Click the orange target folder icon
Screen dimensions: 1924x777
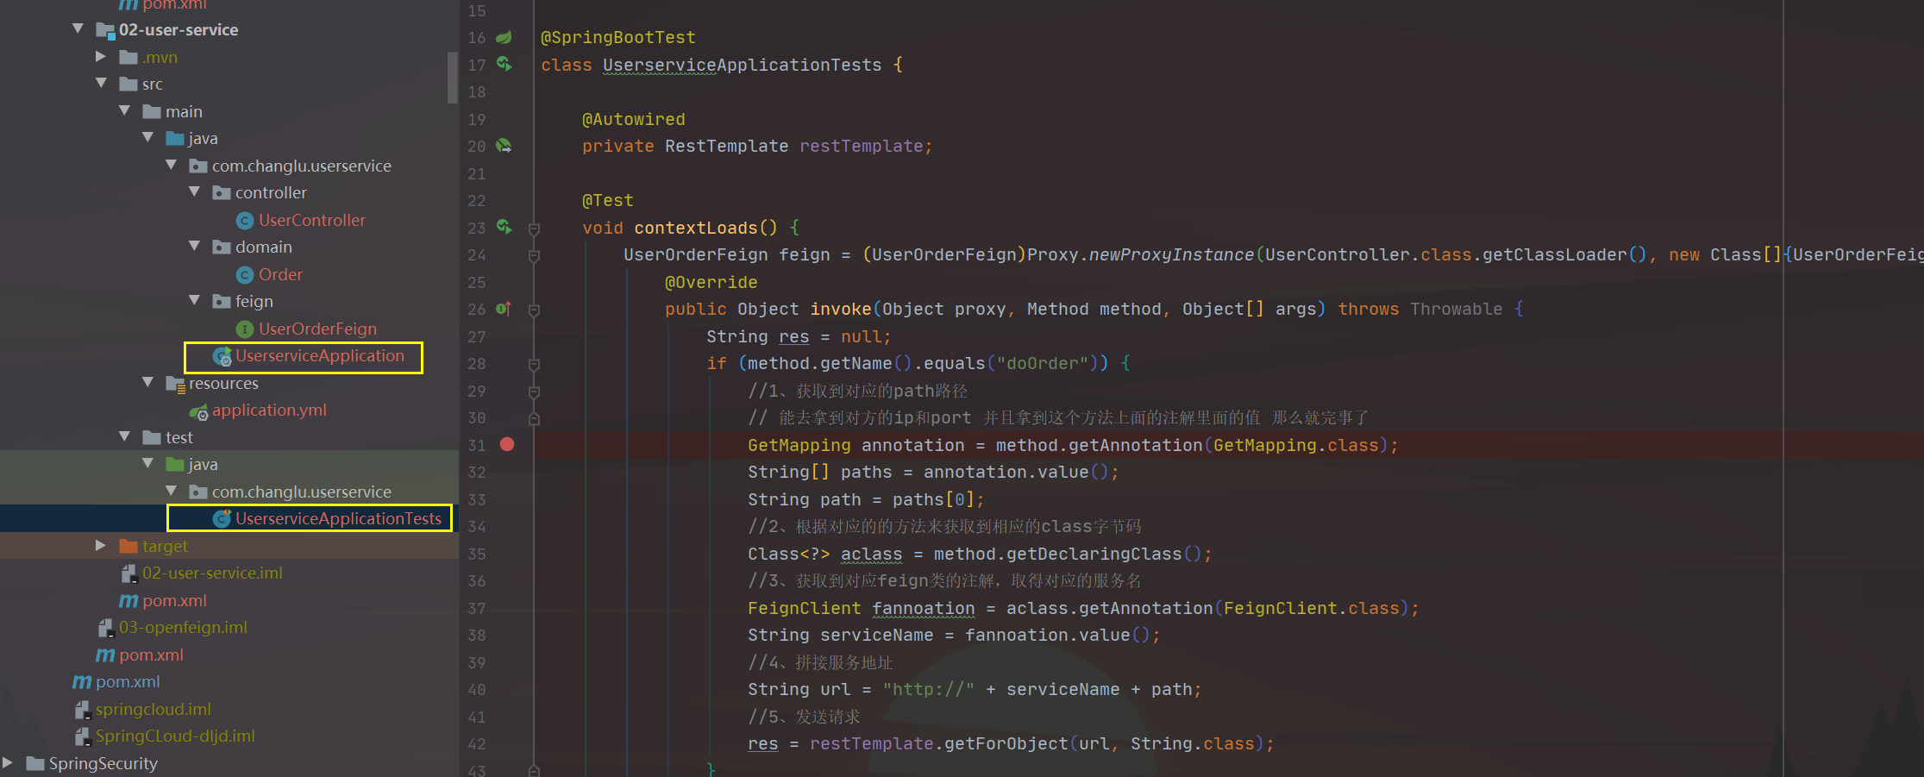(x=128, y=546)
